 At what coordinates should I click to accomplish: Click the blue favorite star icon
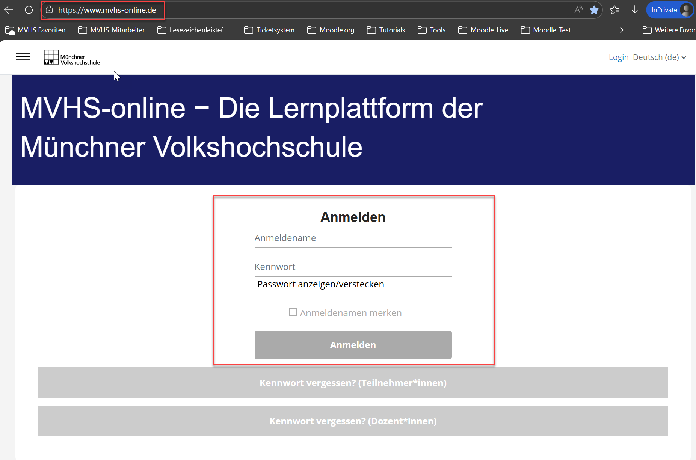(x=594, y=10)
